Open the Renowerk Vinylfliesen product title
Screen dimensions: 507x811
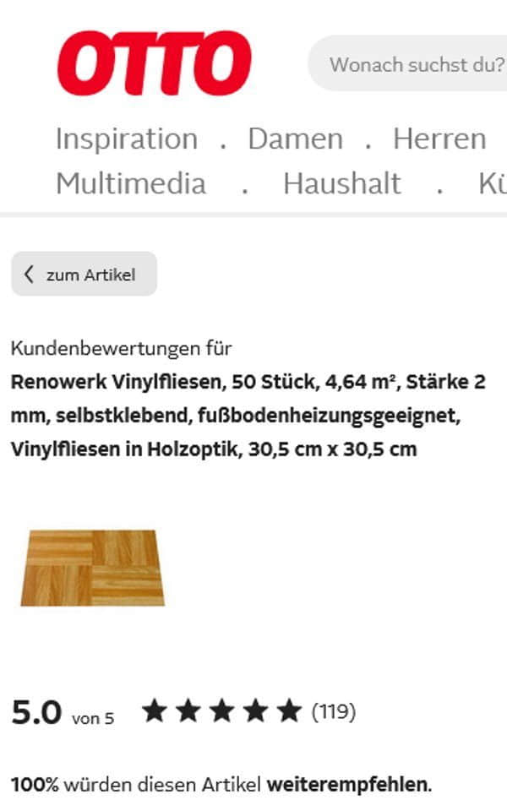(x=248, y=416)
